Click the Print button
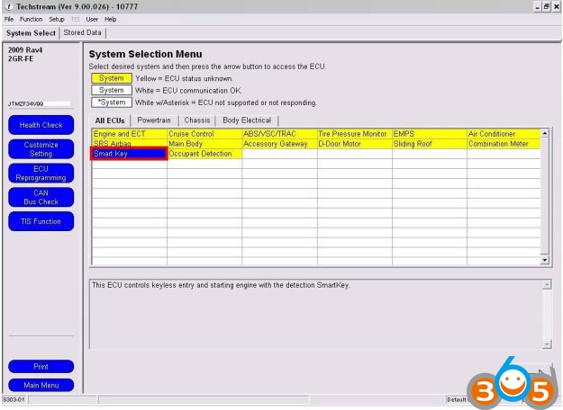The image size is (563, 410). tap(41, 366)
